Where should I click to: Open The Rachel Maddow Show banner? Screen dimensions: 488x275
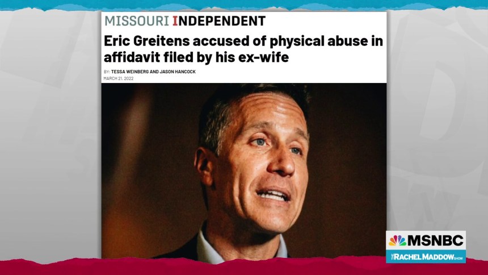click(426, 257)
